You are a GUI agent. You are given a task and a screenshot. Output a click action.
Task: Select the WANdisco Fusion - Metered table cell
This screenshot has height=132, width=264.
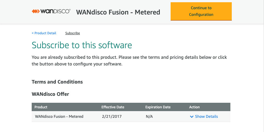click(59, 116)
